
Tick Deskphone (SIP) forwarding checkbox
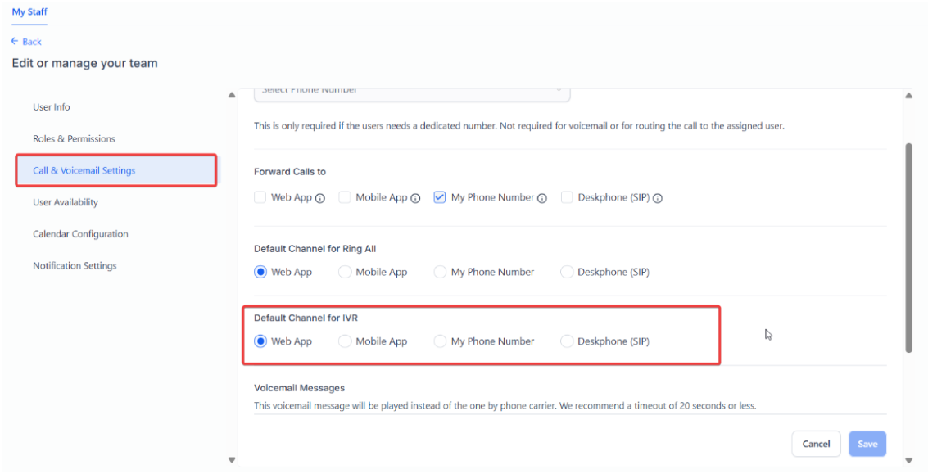[567, 197]
